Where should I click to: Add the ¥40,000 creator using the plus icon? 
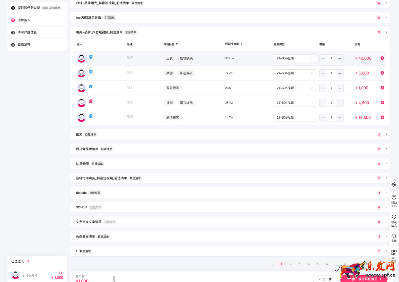[382, 58]
